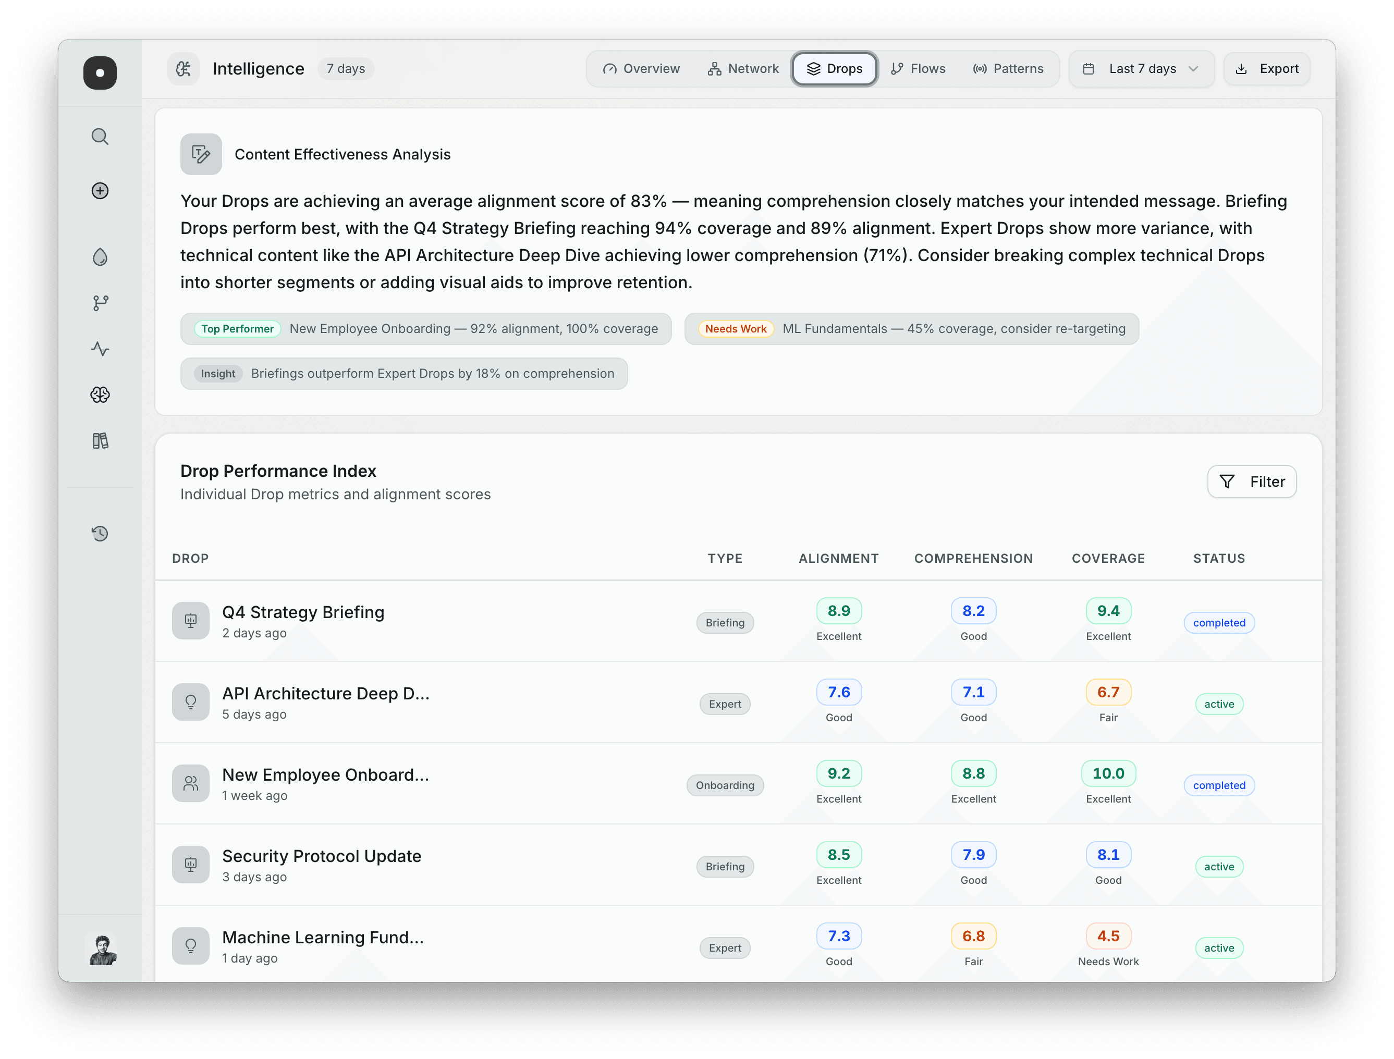Click the plus icon to create new content
Image resolution: width=1394 pixels, height=1059 pixels.
pos(100,190)
